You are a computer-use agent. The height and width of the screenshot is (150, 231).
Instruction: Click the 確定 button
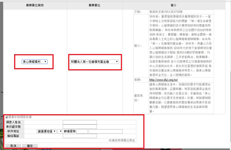click(30, 146)
